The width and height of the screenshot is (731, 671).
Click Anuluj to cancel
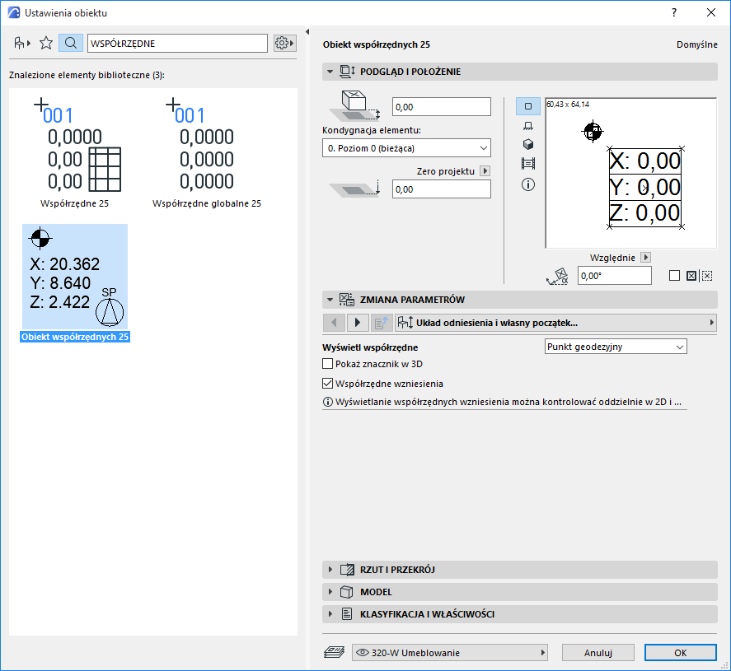pos(598,652)
